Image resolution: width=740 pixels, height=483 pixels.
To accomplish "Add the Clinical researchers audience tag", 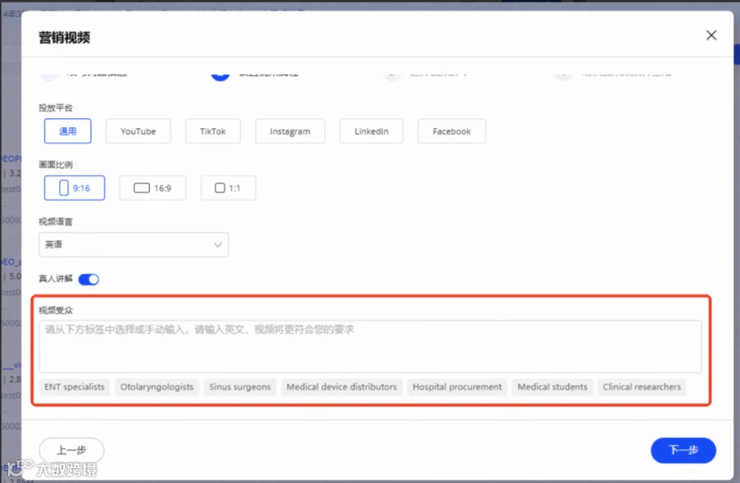I will pyautogui.click(x=642, y=387).
